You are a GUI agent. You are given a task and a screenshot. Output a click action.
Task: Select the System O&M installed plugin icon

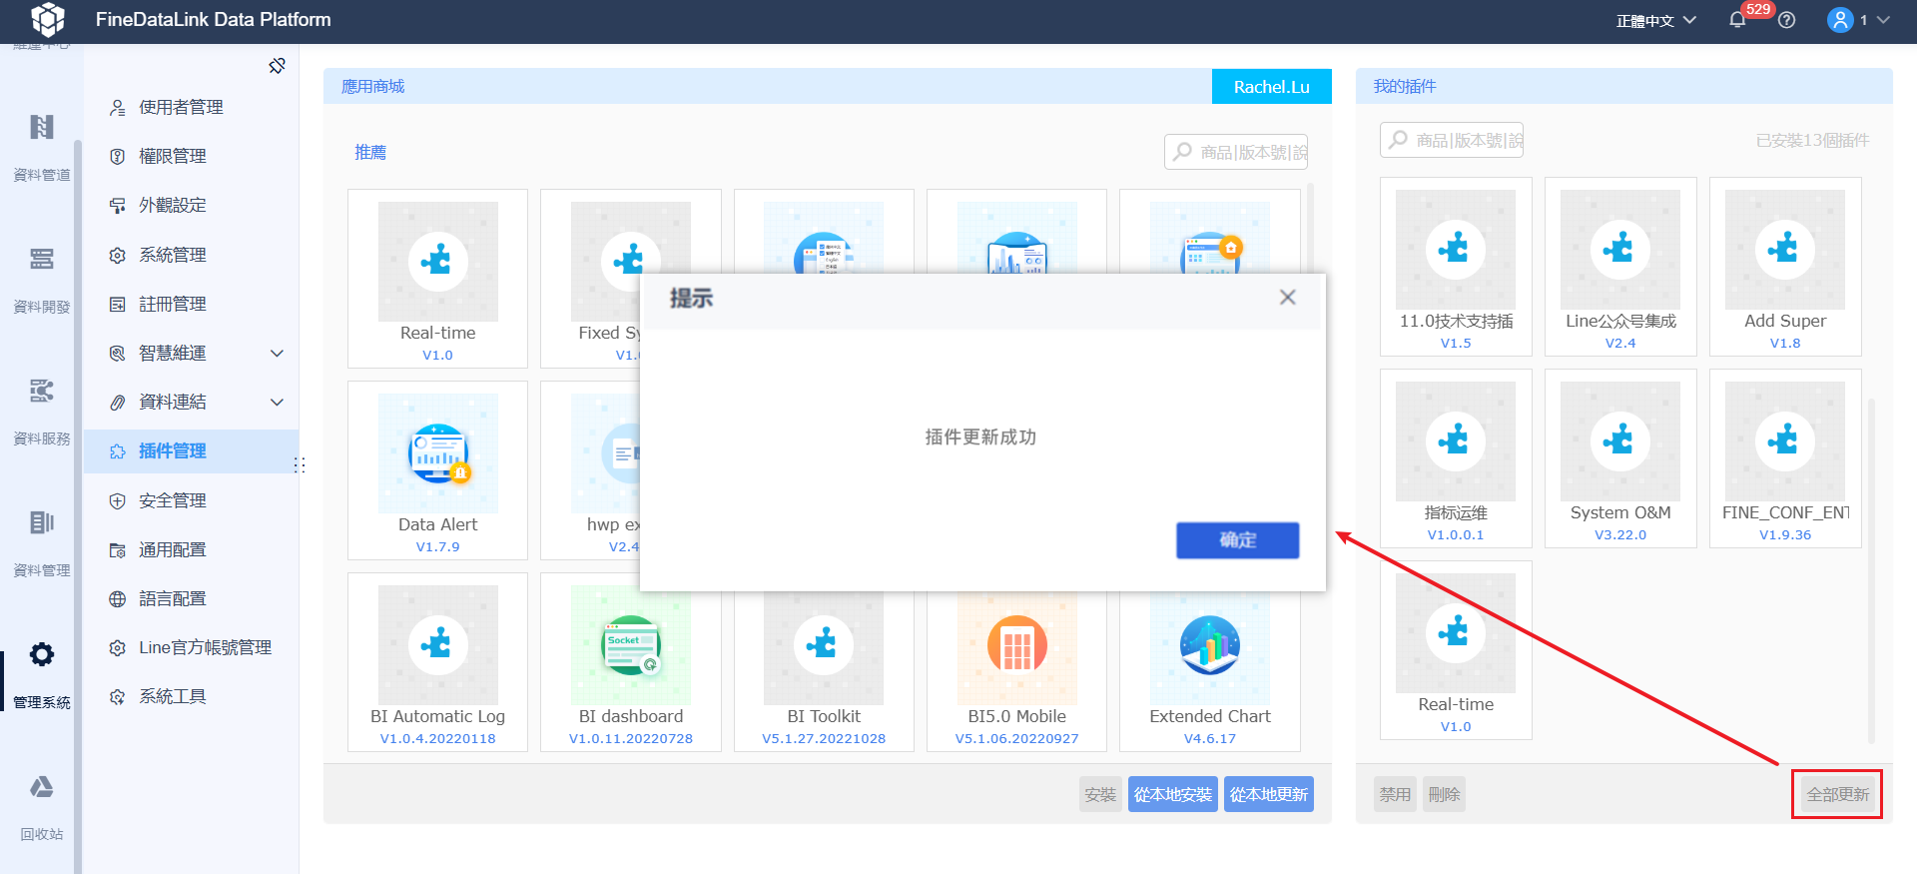(x=1620, y=441)
